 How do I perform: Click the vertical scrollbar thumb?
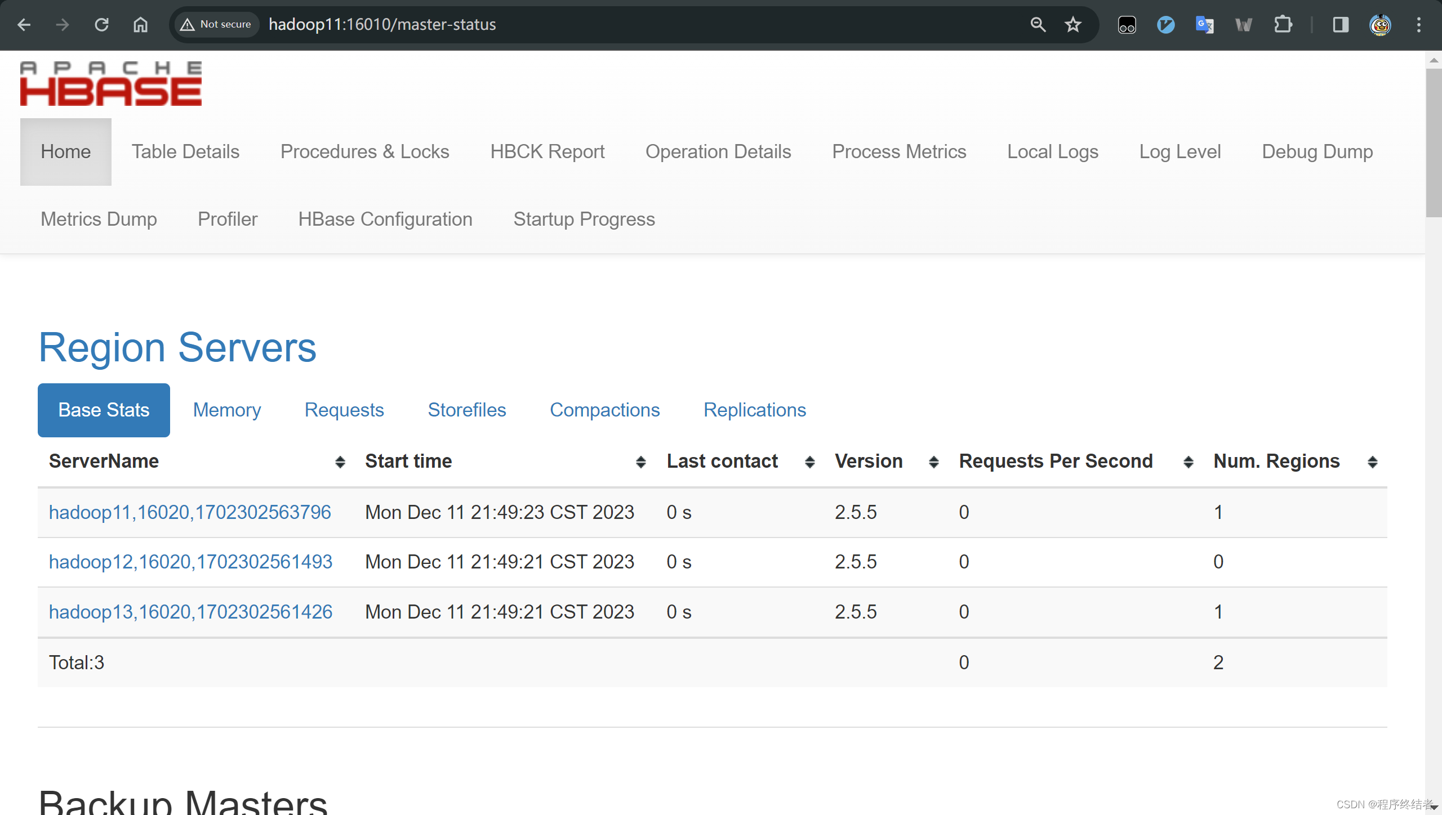click(1434, 142)
